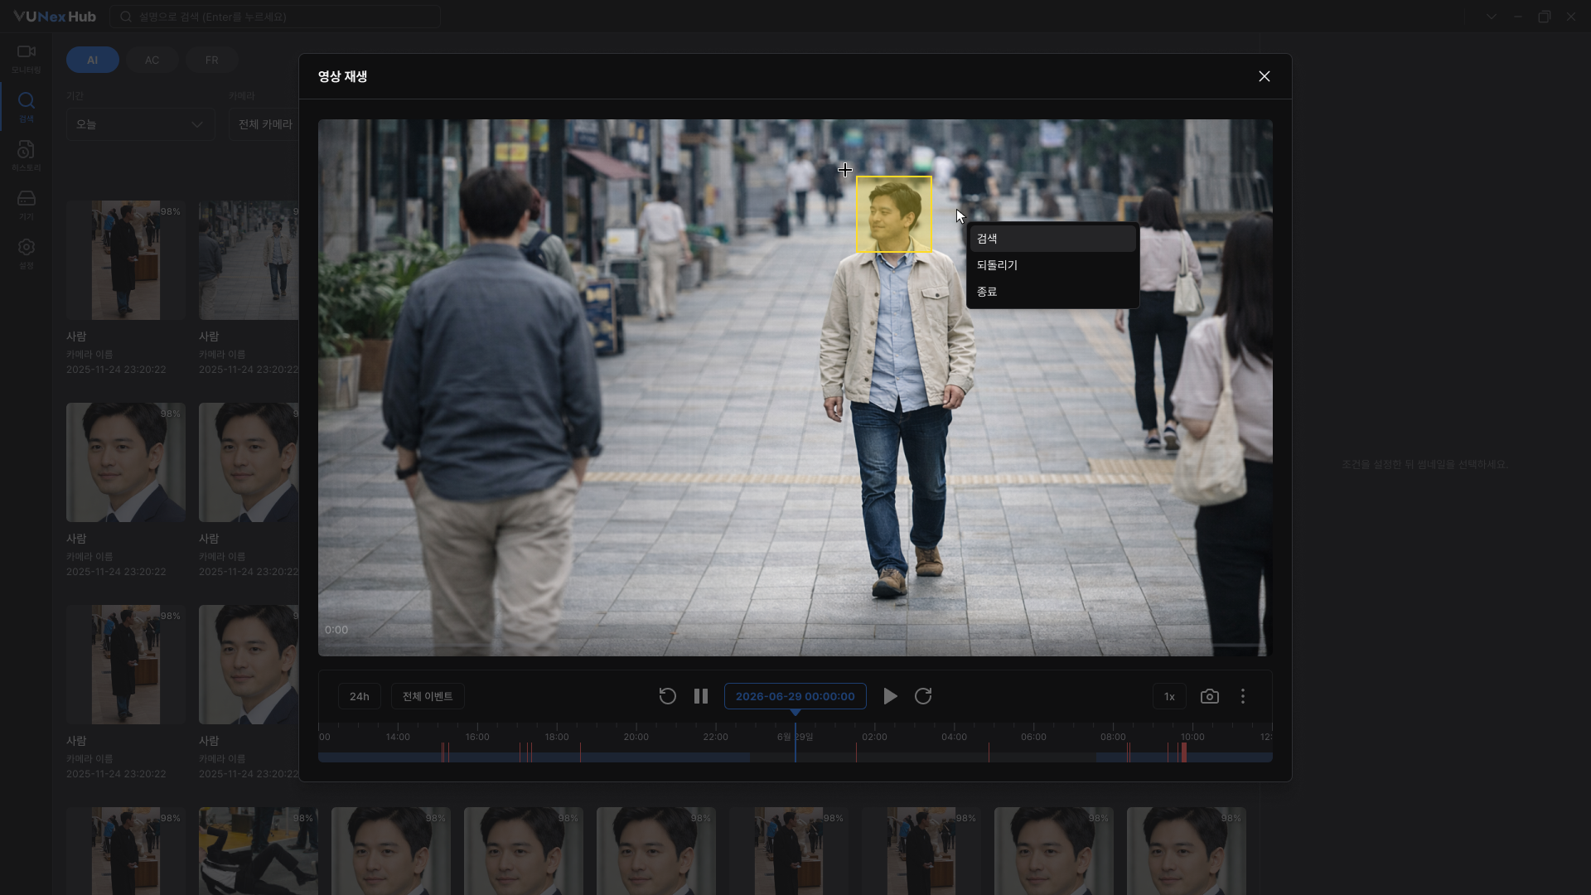
Task: Take a snapshot with the camera icon
Action: point(1210,696)
